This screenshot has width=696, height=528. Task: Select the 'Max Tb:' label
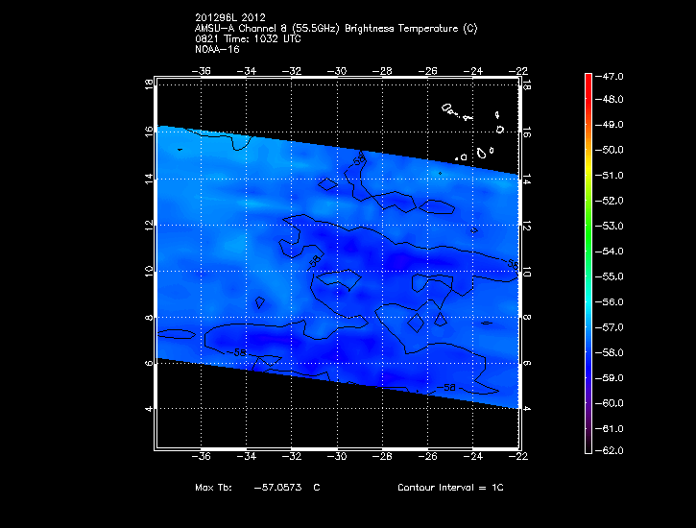pos(213,488)
